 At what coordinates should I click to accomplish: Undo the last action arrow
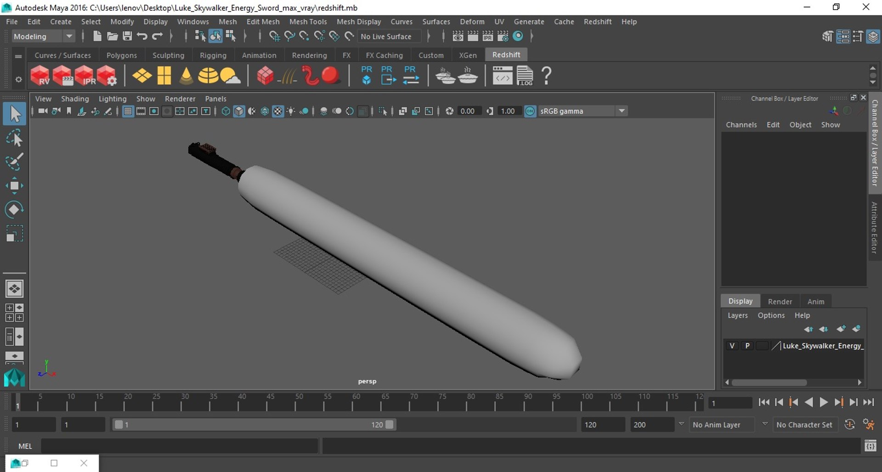pos(142,36)
